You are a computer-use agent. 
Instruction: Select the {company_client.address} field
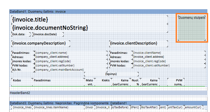point(52,57)
